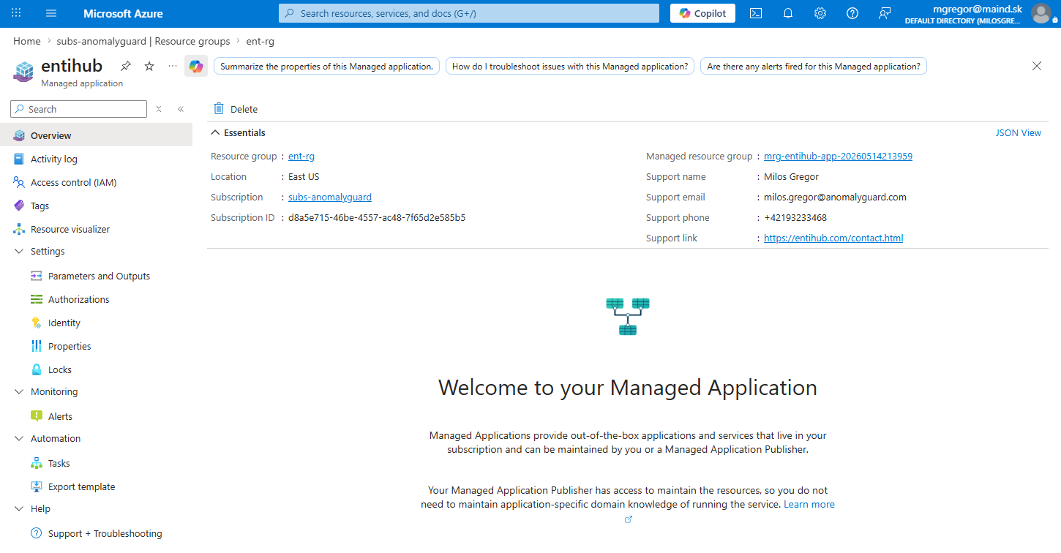1061x553 pixels.
Task: Click the Copilot icon beside the title
Action: pyautogui.click(x=196, y=67)
